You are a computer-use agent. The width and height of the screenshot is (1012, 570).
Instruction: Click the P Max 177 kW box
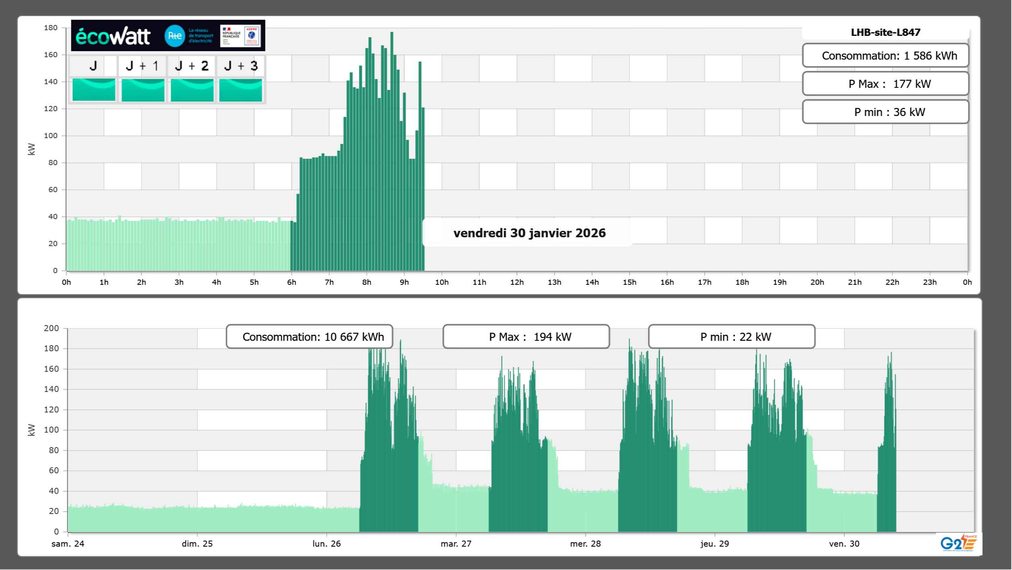click(885, 84)
